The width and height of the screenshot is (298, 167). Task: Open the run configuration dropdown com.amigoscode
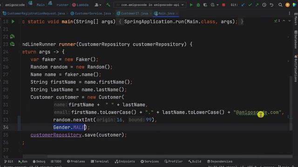click(x=150, y=5)
